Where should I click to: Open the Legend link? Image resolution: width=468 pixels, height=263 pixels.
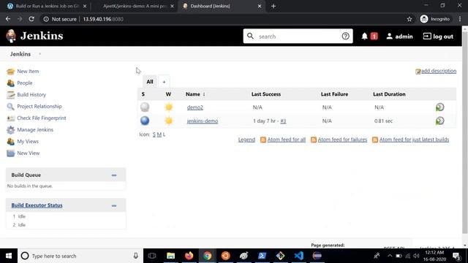(x=246, y=140)
